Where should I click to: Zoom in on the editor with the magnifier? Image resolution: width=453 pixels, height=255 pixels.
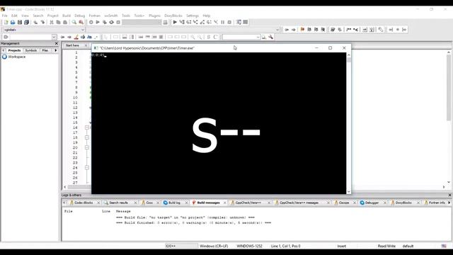pyautogui.click(x=193, y=37)
